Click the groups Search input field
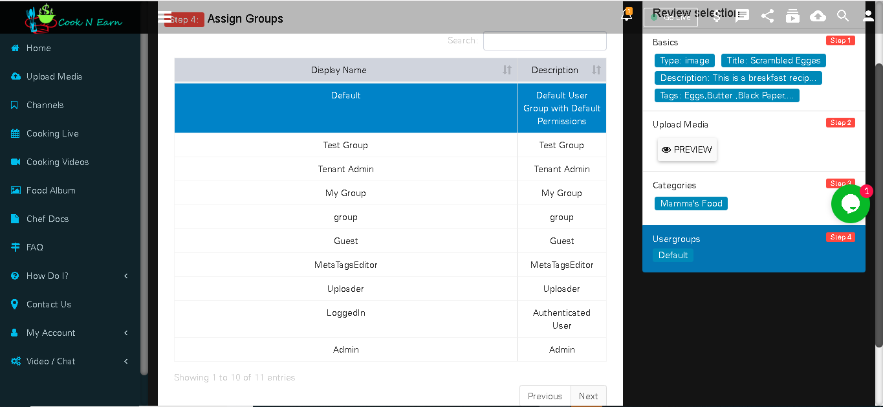 (x=545, y=41)
